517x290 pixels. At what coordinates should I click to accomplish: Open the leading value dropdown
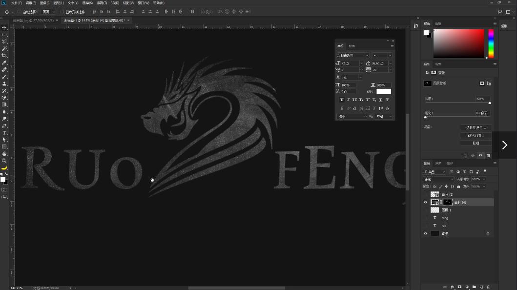tap(391, 63)
